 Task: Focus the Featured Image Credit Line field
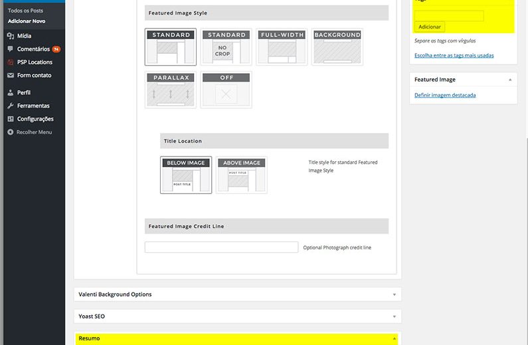[x=221, y=247]
